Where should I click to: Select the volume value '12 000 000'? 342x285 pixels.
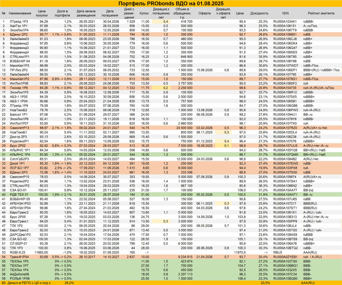184,159
